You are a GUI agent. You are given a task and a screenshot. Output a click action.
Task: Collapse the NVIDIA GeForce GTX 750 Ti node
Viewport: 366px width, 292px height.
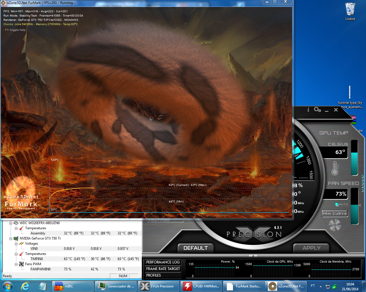click(x=11, y=238)
